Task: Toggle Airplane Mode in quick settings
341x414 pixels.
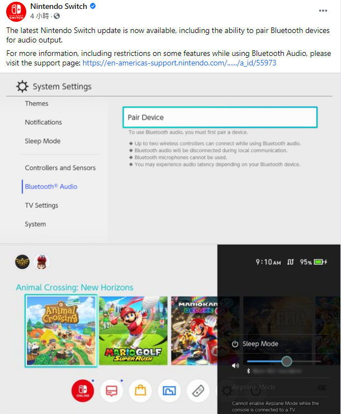Action: click(278, 387)
